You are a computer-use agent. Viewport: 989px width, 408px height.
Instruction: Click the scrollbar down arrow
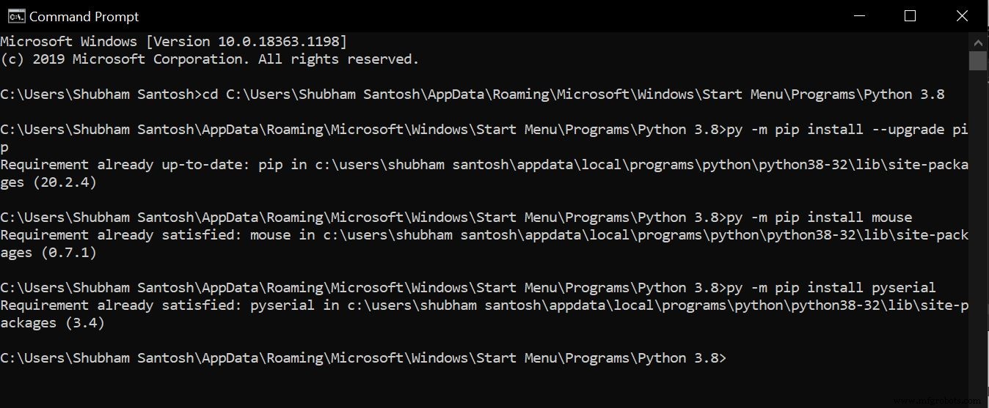tap(978, 399)
